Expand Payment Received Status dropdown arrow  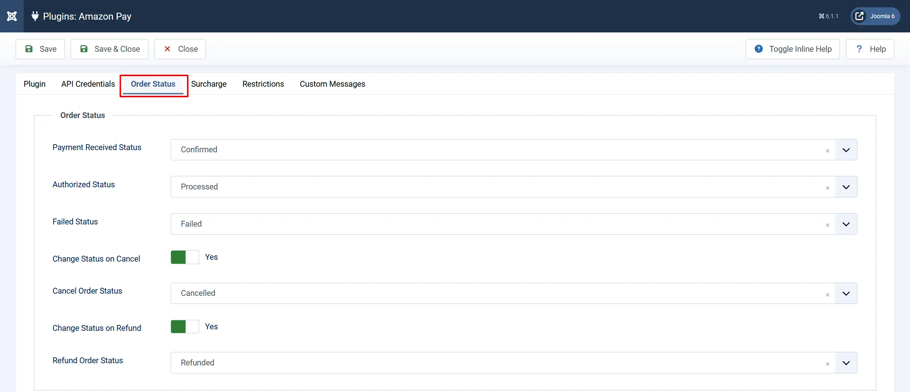point(846,150)
